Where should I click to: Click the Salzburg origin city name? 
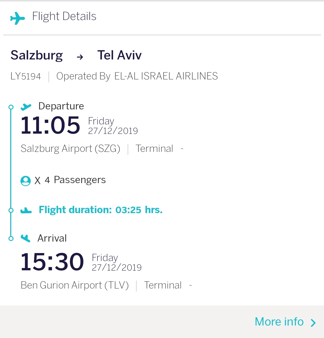pos(37,55)
